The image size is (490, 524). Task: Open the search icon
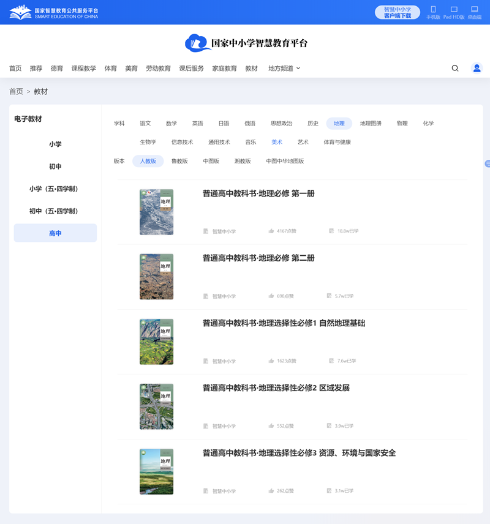click(454, 69)
